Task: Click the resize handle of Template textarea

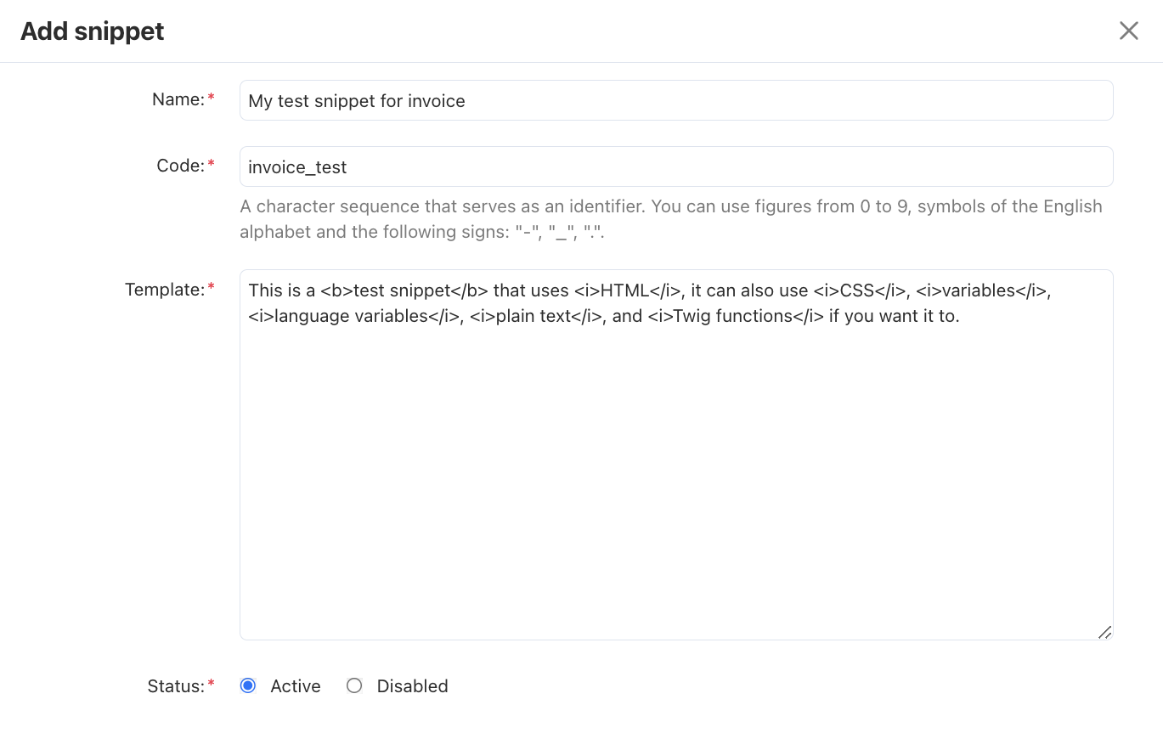Action: click(1104, 632)
